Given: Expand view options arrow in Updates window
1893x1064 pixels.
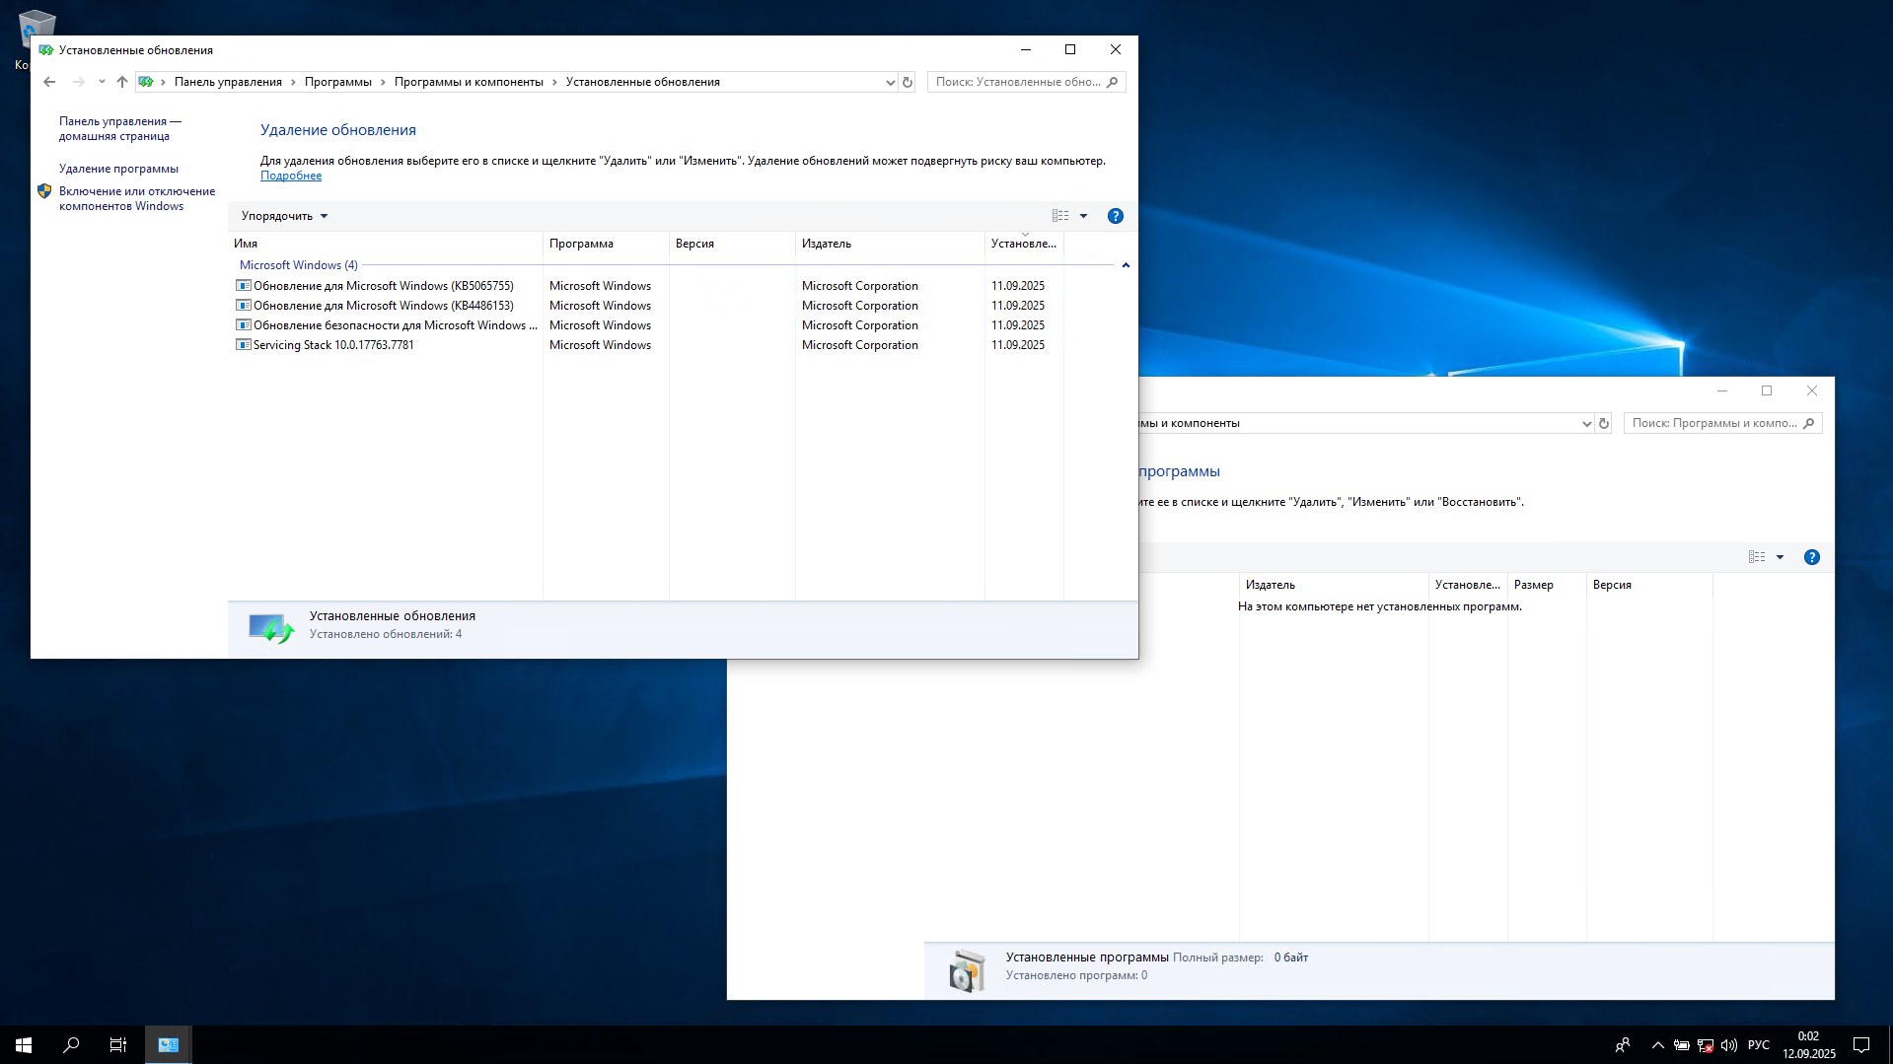Looking at the screenshot, I should (x=1083, y=216).
